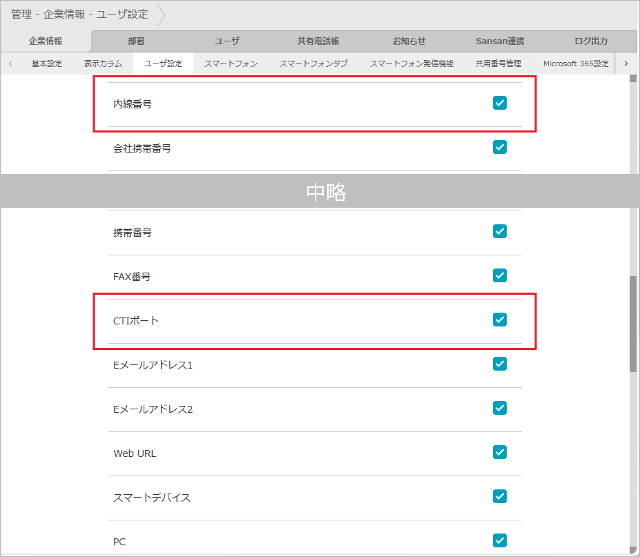Uncheck the CTIポート option
The image size is (640, 557).
click(x=499, y=320)
